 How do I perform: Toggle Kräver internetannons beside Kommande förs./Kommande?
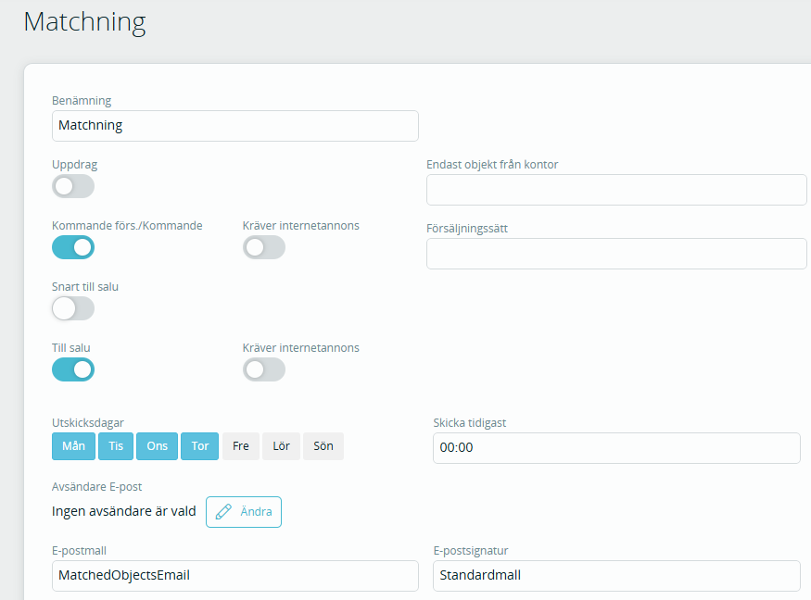(x=264, y=247)
